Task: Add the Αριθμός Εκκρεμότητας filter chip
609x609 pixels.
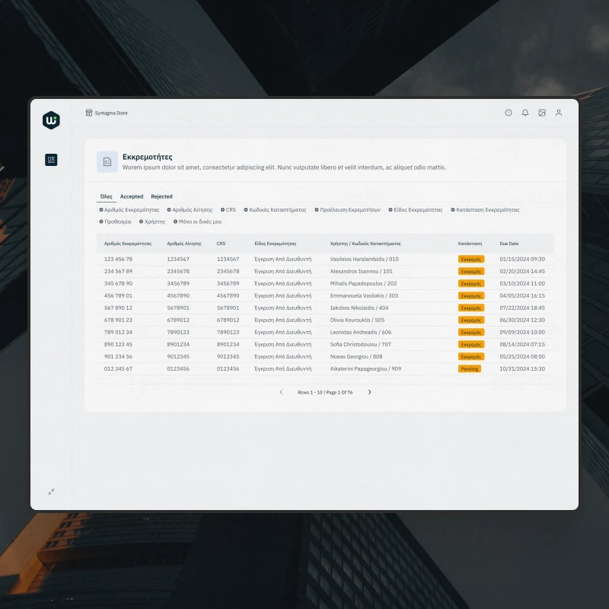Action: click(129, 210)
